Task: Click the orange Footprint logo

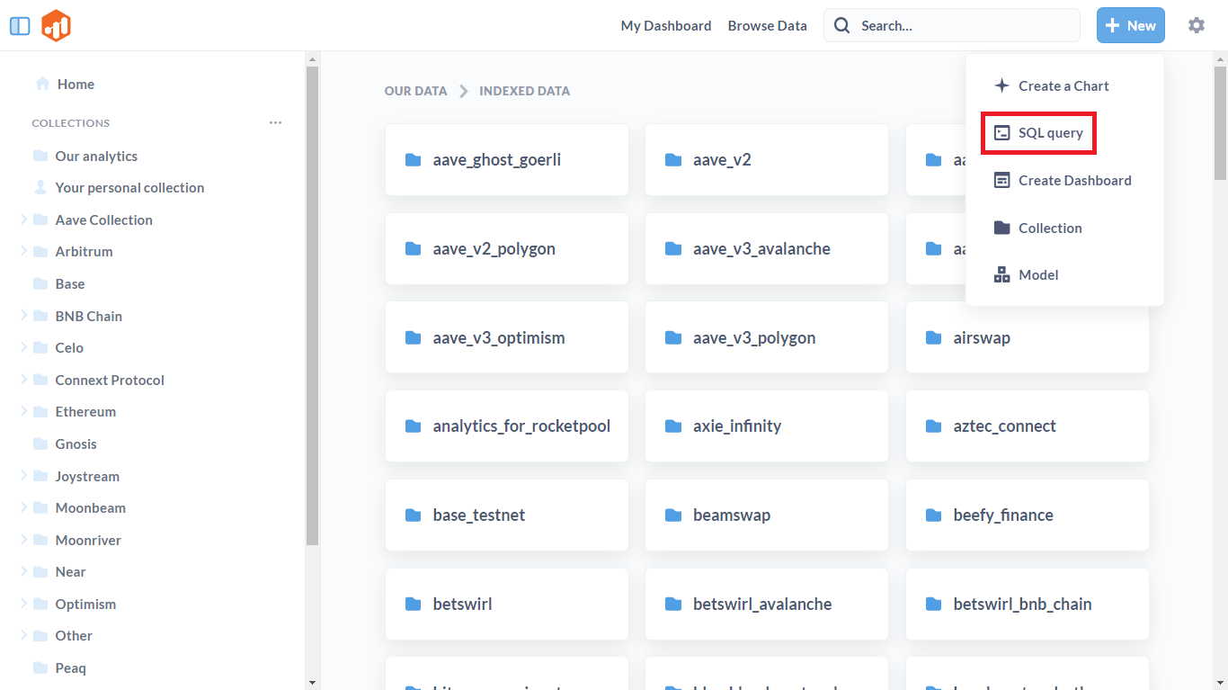Action: tap(56, 25)
